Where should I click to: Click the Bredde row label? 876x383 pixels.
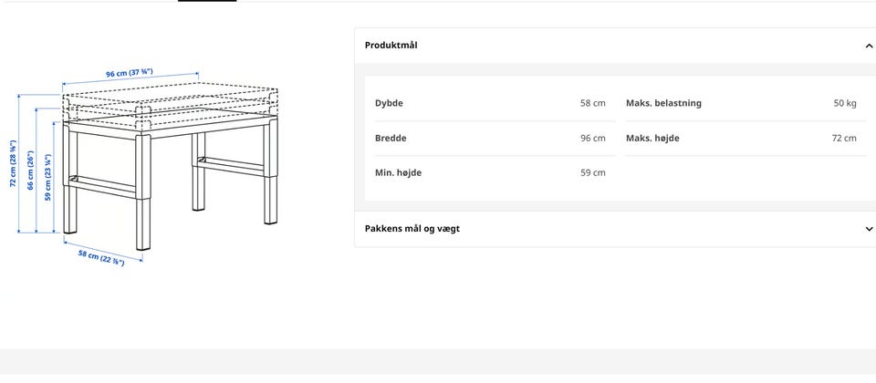391,138
